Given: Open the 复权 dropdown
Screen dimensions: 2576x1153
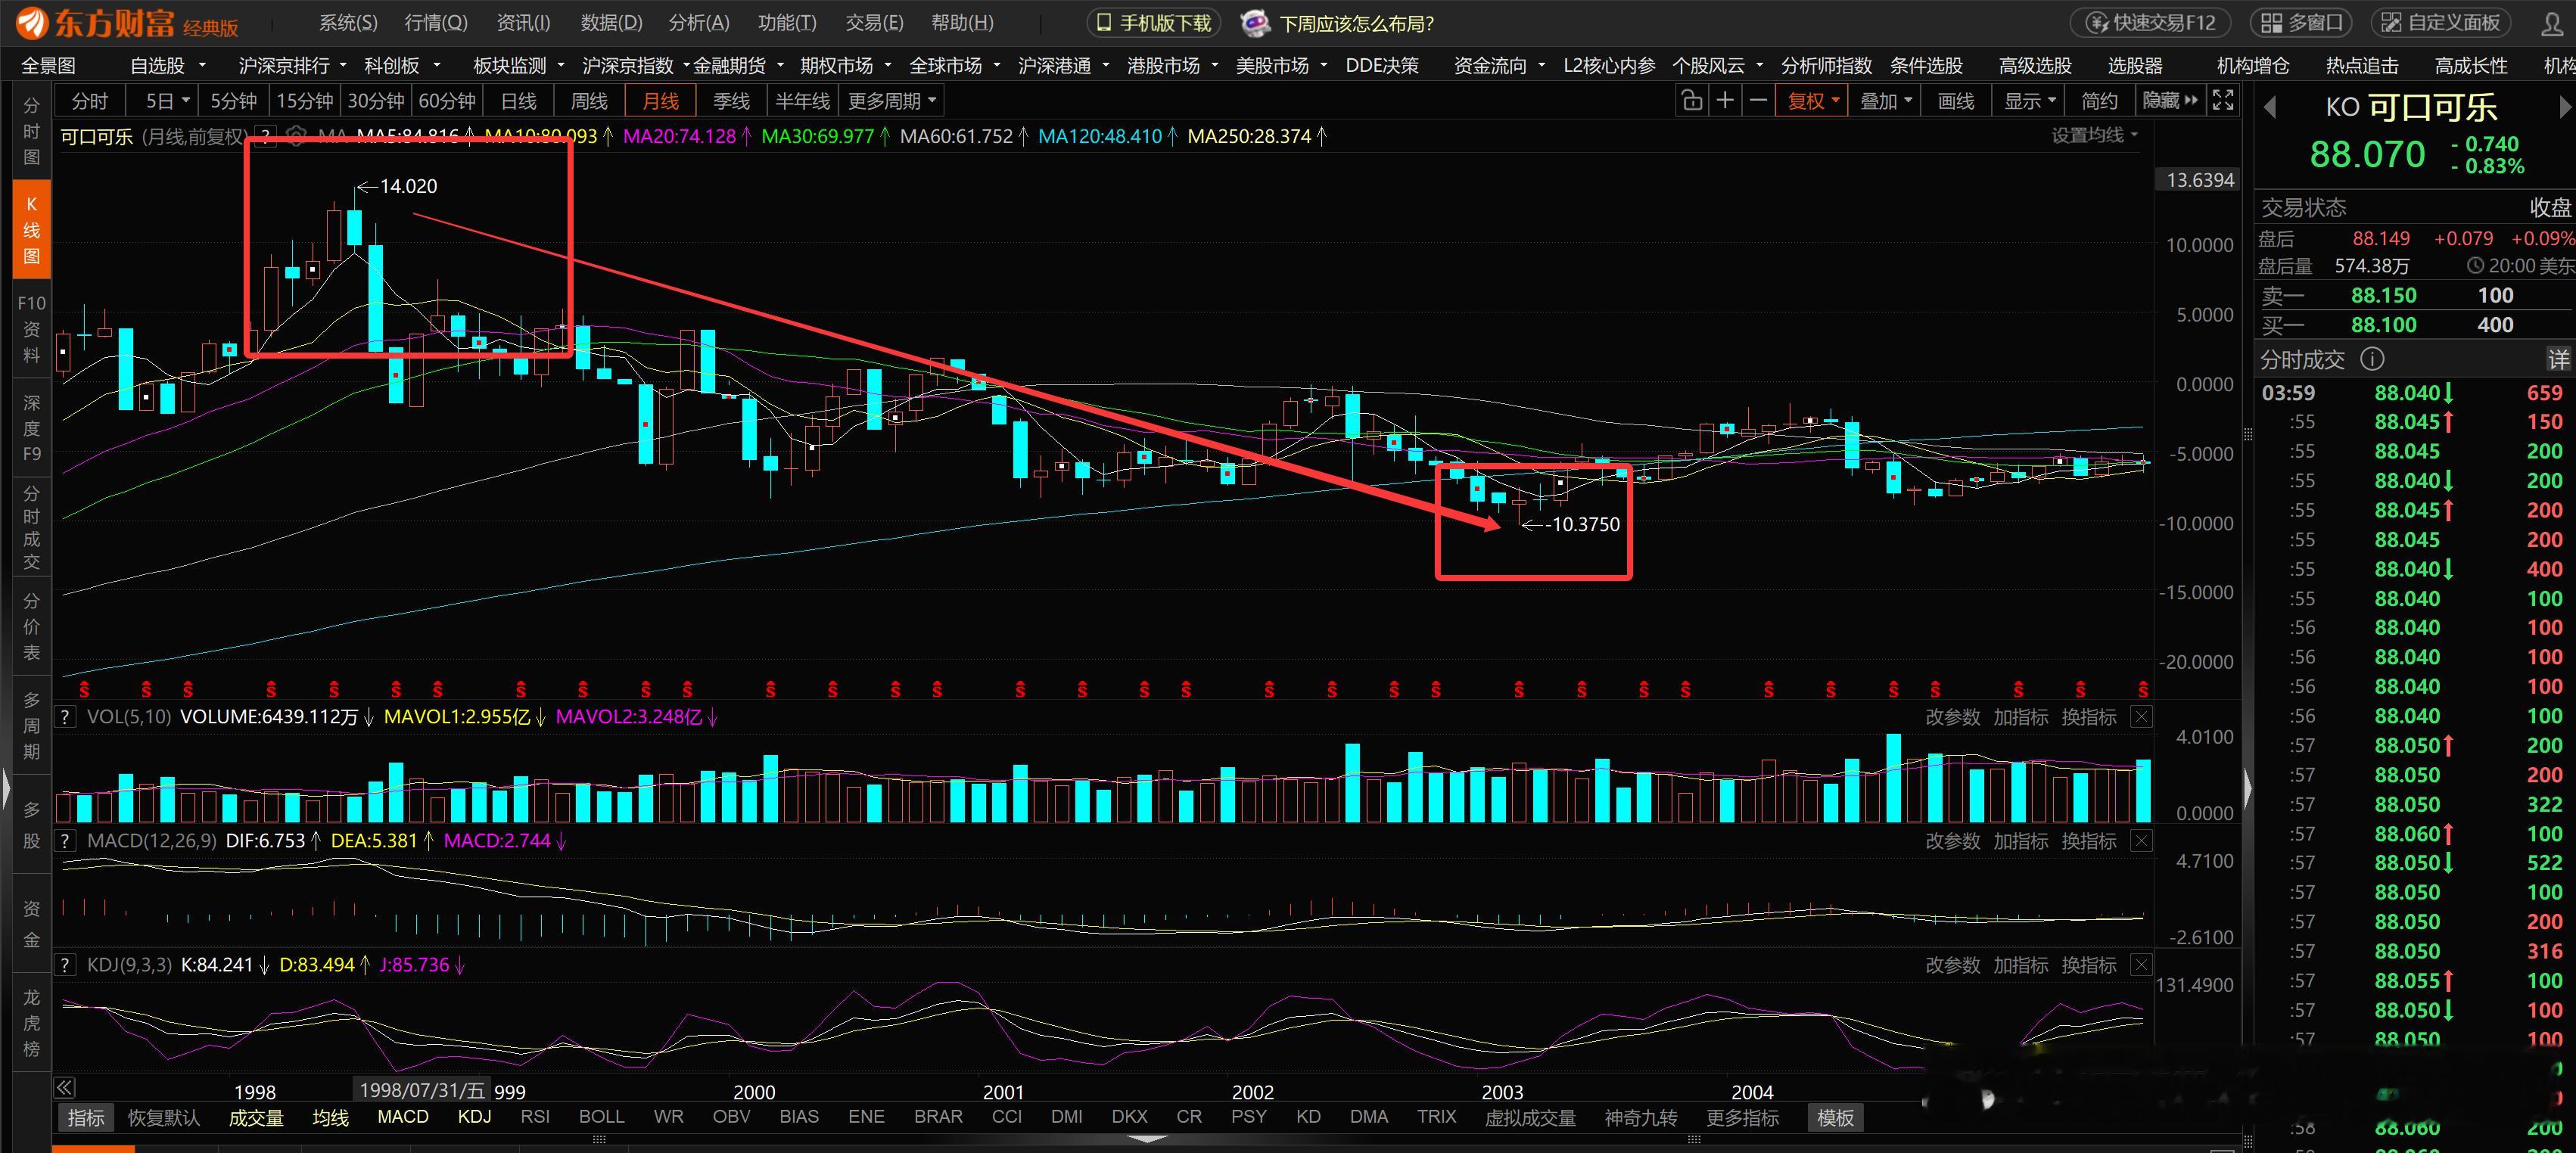Looking at the screenshot, I should pyautogui.click(x=1810, y=101).
